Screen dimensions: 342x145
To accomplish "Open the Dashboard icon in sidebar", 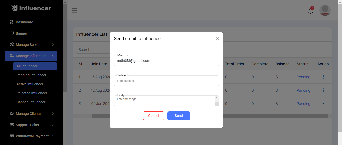I will click(x=12, y=22).
